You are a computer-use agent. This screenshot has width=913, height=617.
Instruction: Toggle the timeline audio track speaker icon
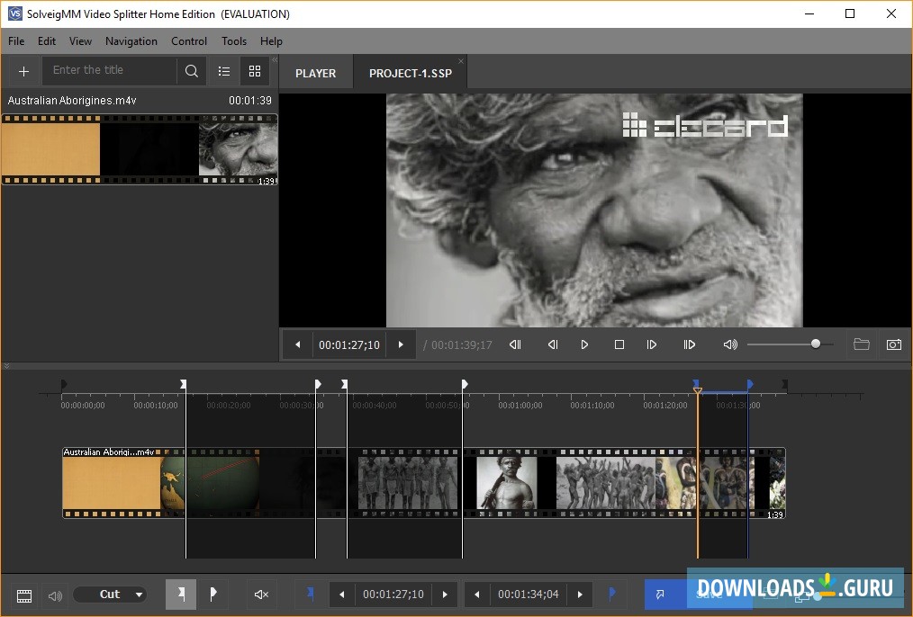click(x=55, y=595)
